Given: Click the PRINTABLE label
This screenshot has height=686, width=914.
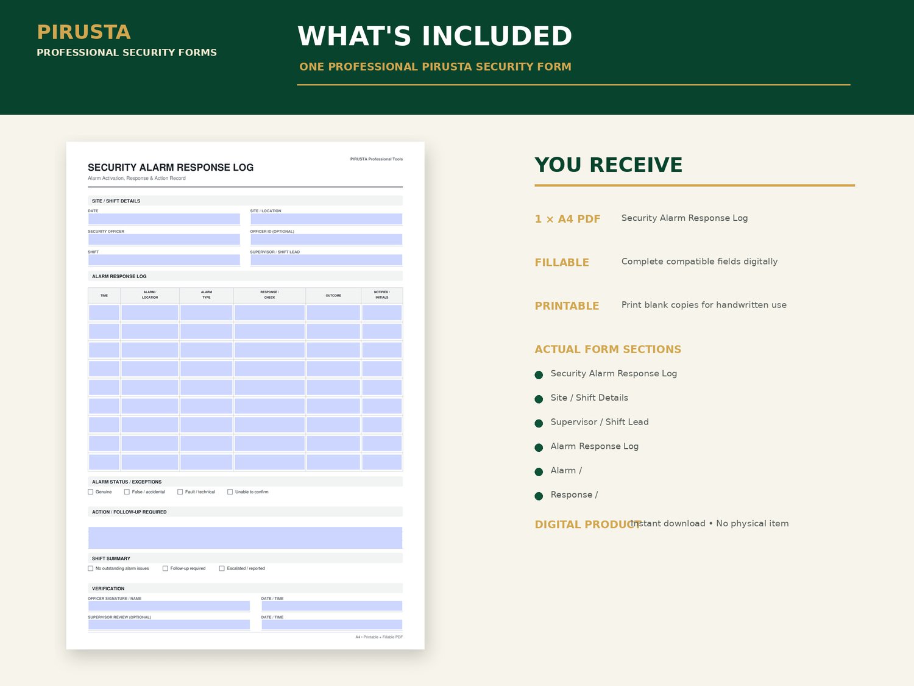Looking at the screenshot, I should pos(567,305).
